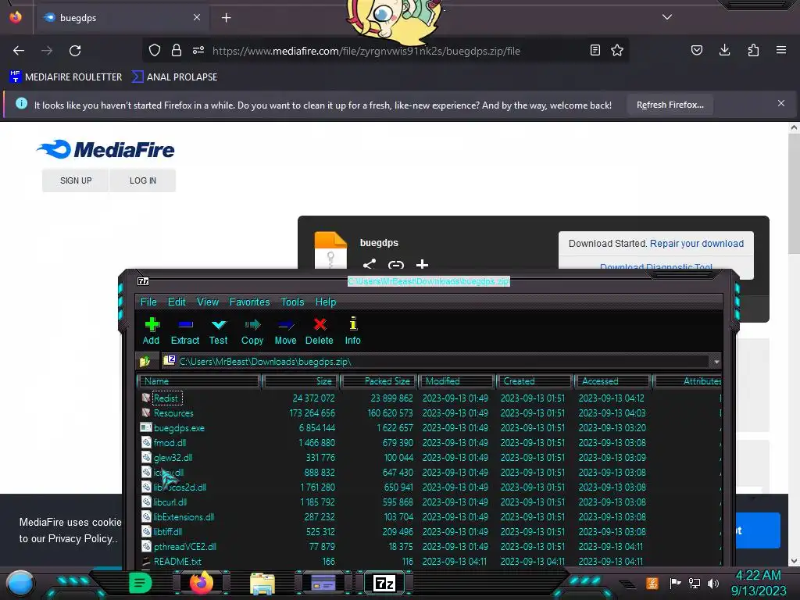Dismiss the Firefox refresh notification bar
Screen dimensions: 800x600
point(781,104)
